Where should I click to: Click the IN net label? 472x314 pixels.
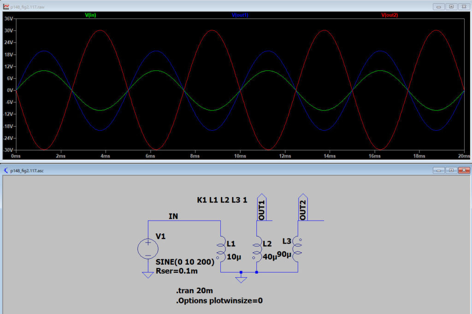tap(173, 215)
